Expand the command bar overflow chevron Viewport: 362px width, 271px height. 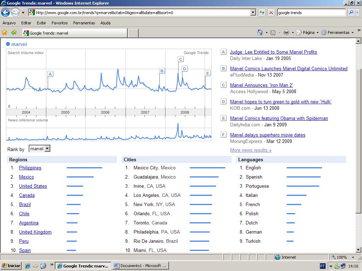point(359,30)
